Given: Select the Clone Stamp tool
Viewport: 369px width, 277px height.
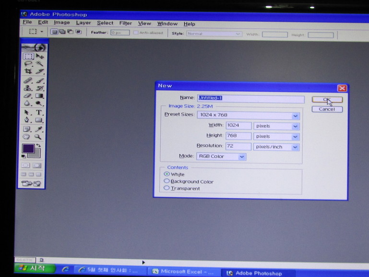Looking at the screenshot, I should [28, 88].
